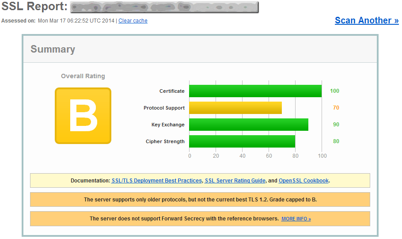Viewport: 402px width, 239px height.
Task: Click the Certificate score value 100
Action: tap(334, 91)
